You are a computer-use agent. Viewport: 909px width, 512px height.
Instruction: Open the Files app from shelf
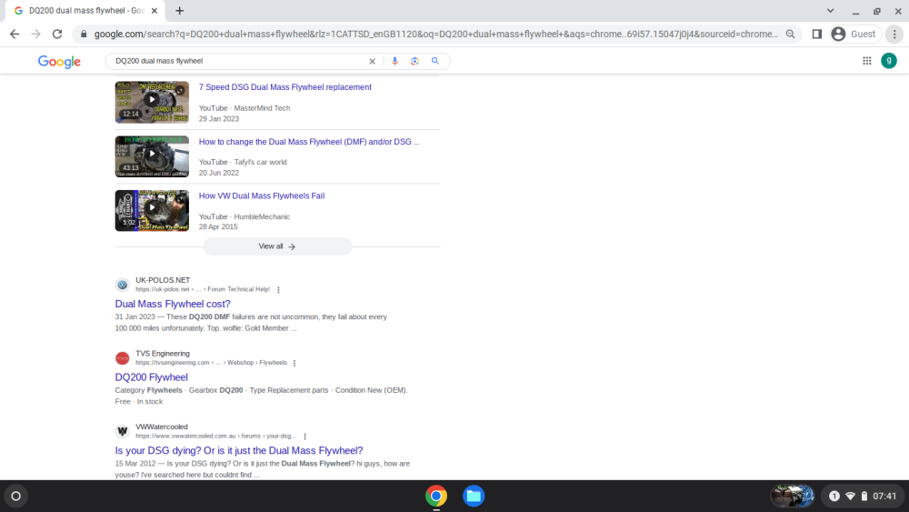[474, 496]
